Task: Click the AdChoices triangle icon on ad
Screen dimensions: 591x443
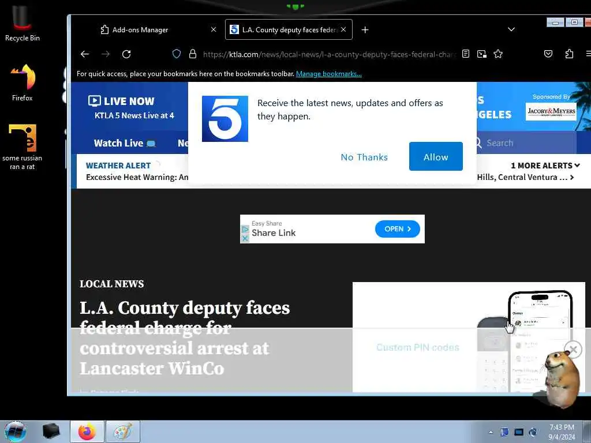Action: tap(245, 229)
